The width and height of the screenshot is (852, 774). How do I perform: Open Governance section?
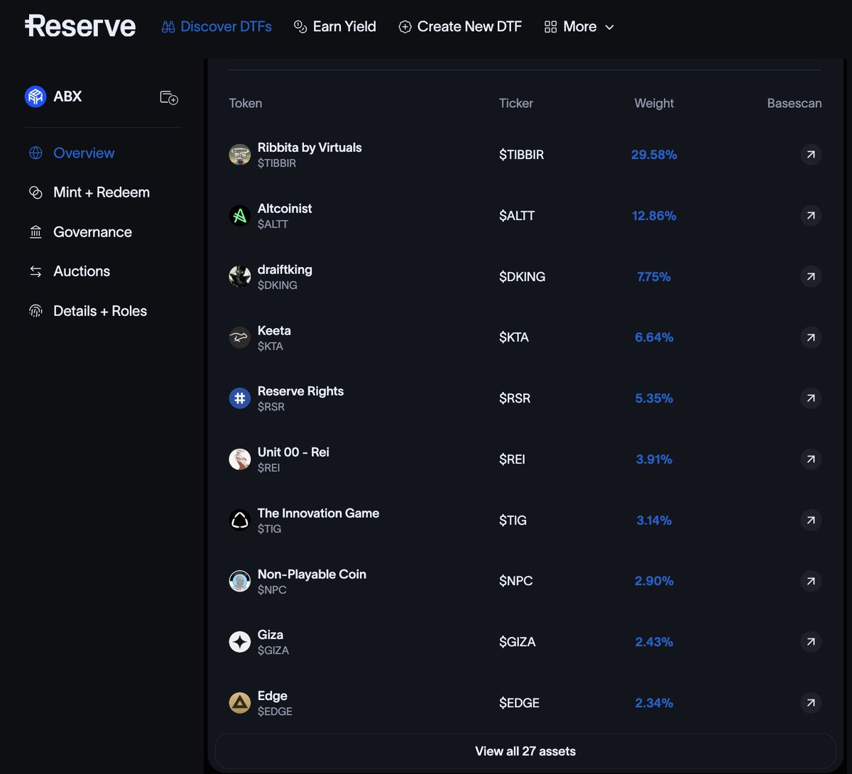click(x=80, y=232)
